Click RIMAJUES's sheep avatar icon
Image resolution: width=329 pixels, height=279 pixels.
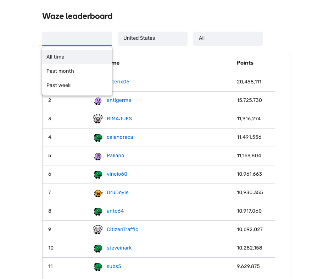click(x=98, y=119)
